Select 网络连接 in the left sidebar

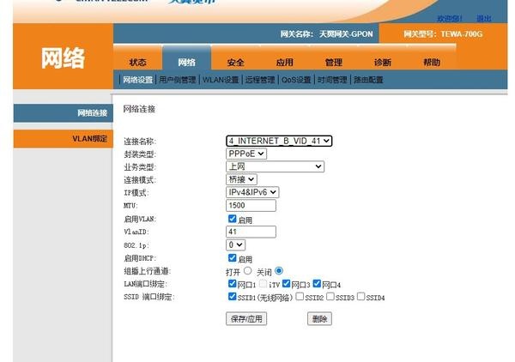click(x=63, y=113)
